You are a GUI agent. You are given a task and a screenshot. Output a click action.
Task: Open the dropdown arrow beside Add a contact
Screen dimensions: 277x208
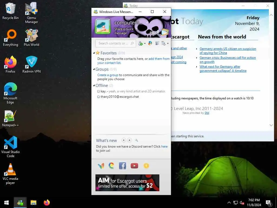tap(145, 44)
